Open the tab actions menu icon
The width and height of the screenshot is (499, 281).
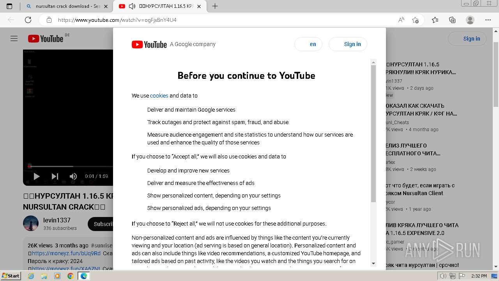click(x=9, y=6)
